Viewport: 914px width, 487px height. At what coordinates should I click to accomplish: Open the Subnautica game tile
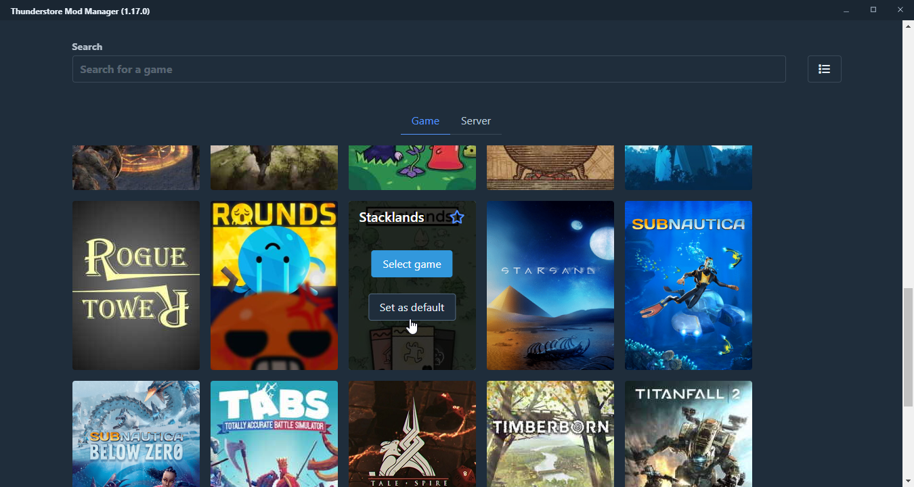click(688, 285)
